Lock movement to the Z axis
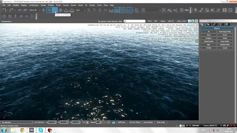 (x=100, y=10)
